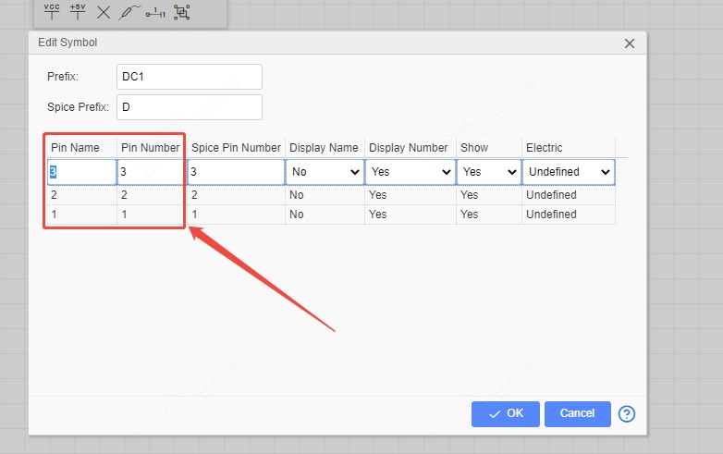Image resolution: width=723 pixels, height=454 pixels.
Task: Focus the Spice Prefix input field
Action: coord(190,107)
